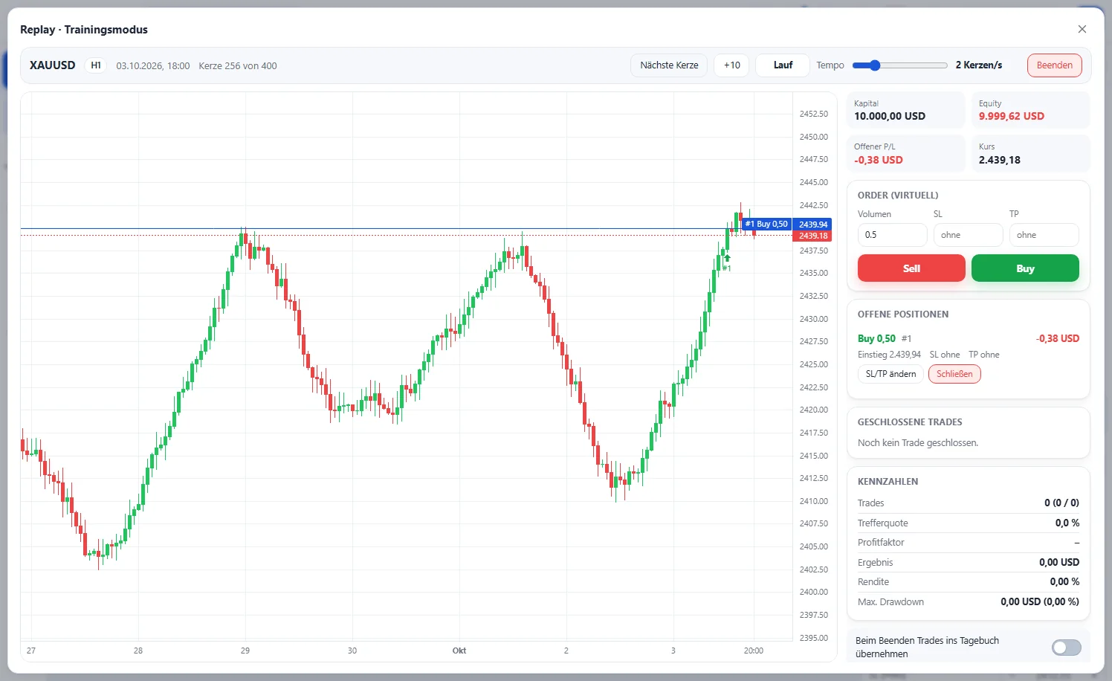Click the Ergebnis metric row
Viewport: 1112px width, 681px height.
point(969,562)
